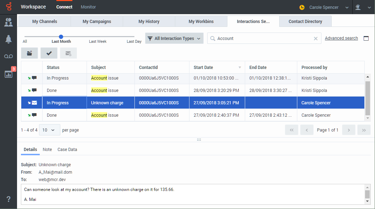Open the notifications bell in sidebar
This screenshot has height=209, width=375.
tap(8, 39)
